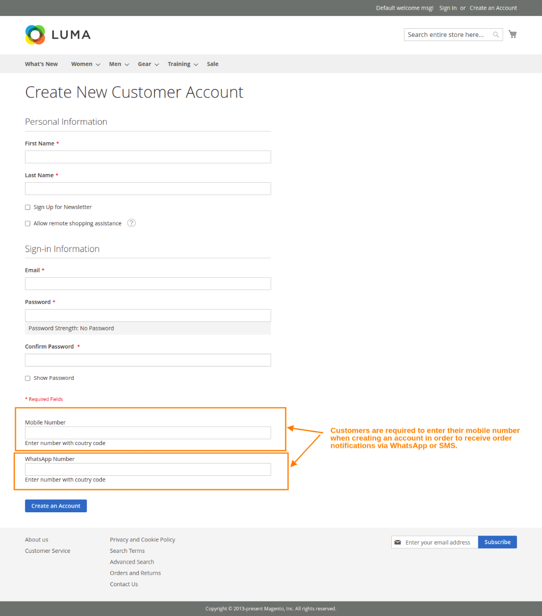Click the Password Strength indicator bar
542x616 pixels.
[148, 328]
